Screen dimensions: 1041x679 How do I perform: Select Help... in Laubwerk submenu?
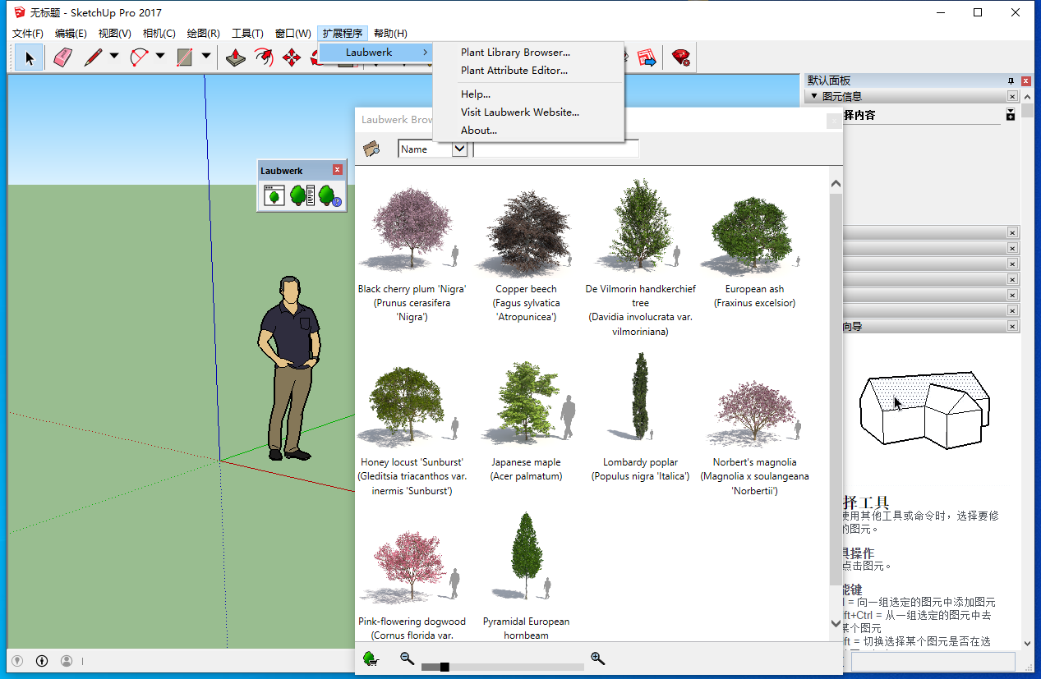click(x=476, y=94)
